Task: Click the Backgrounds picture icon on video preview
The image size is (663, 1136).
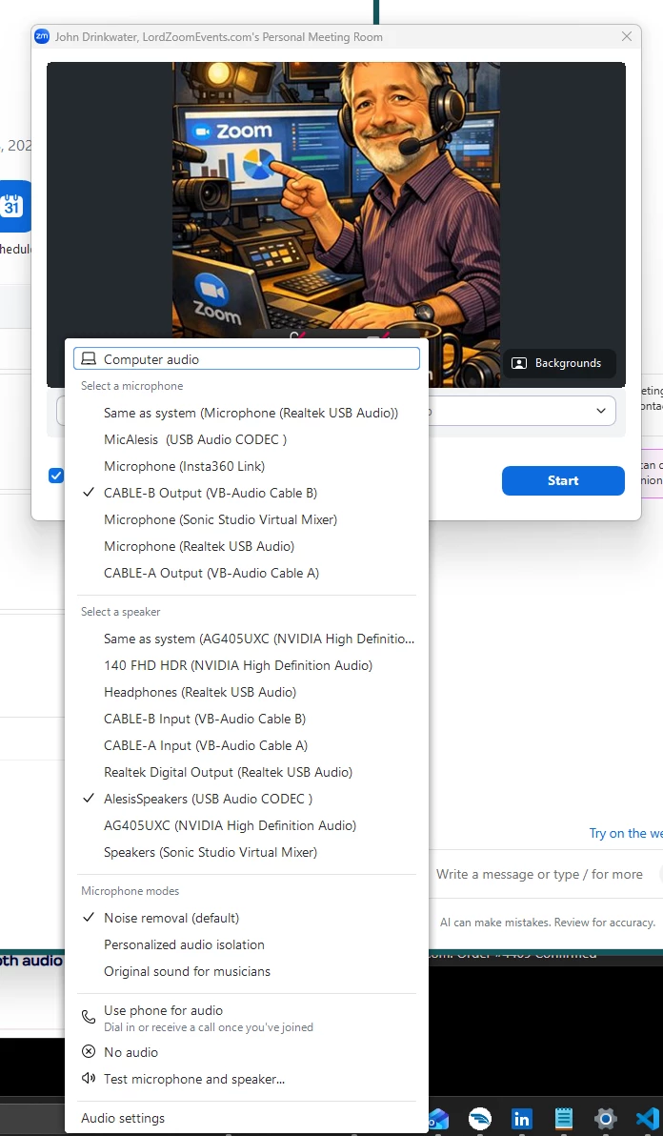Action: pos(519,363)
